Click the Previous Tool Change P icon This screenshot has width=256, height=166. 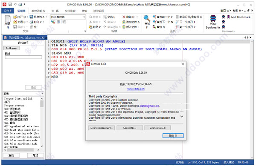point(177,27)
